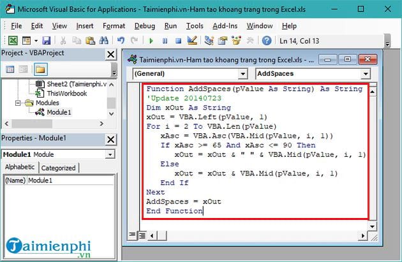Click project tree horizontal scrollbar thumb
The image size is (402, 262).
(32, 124)
